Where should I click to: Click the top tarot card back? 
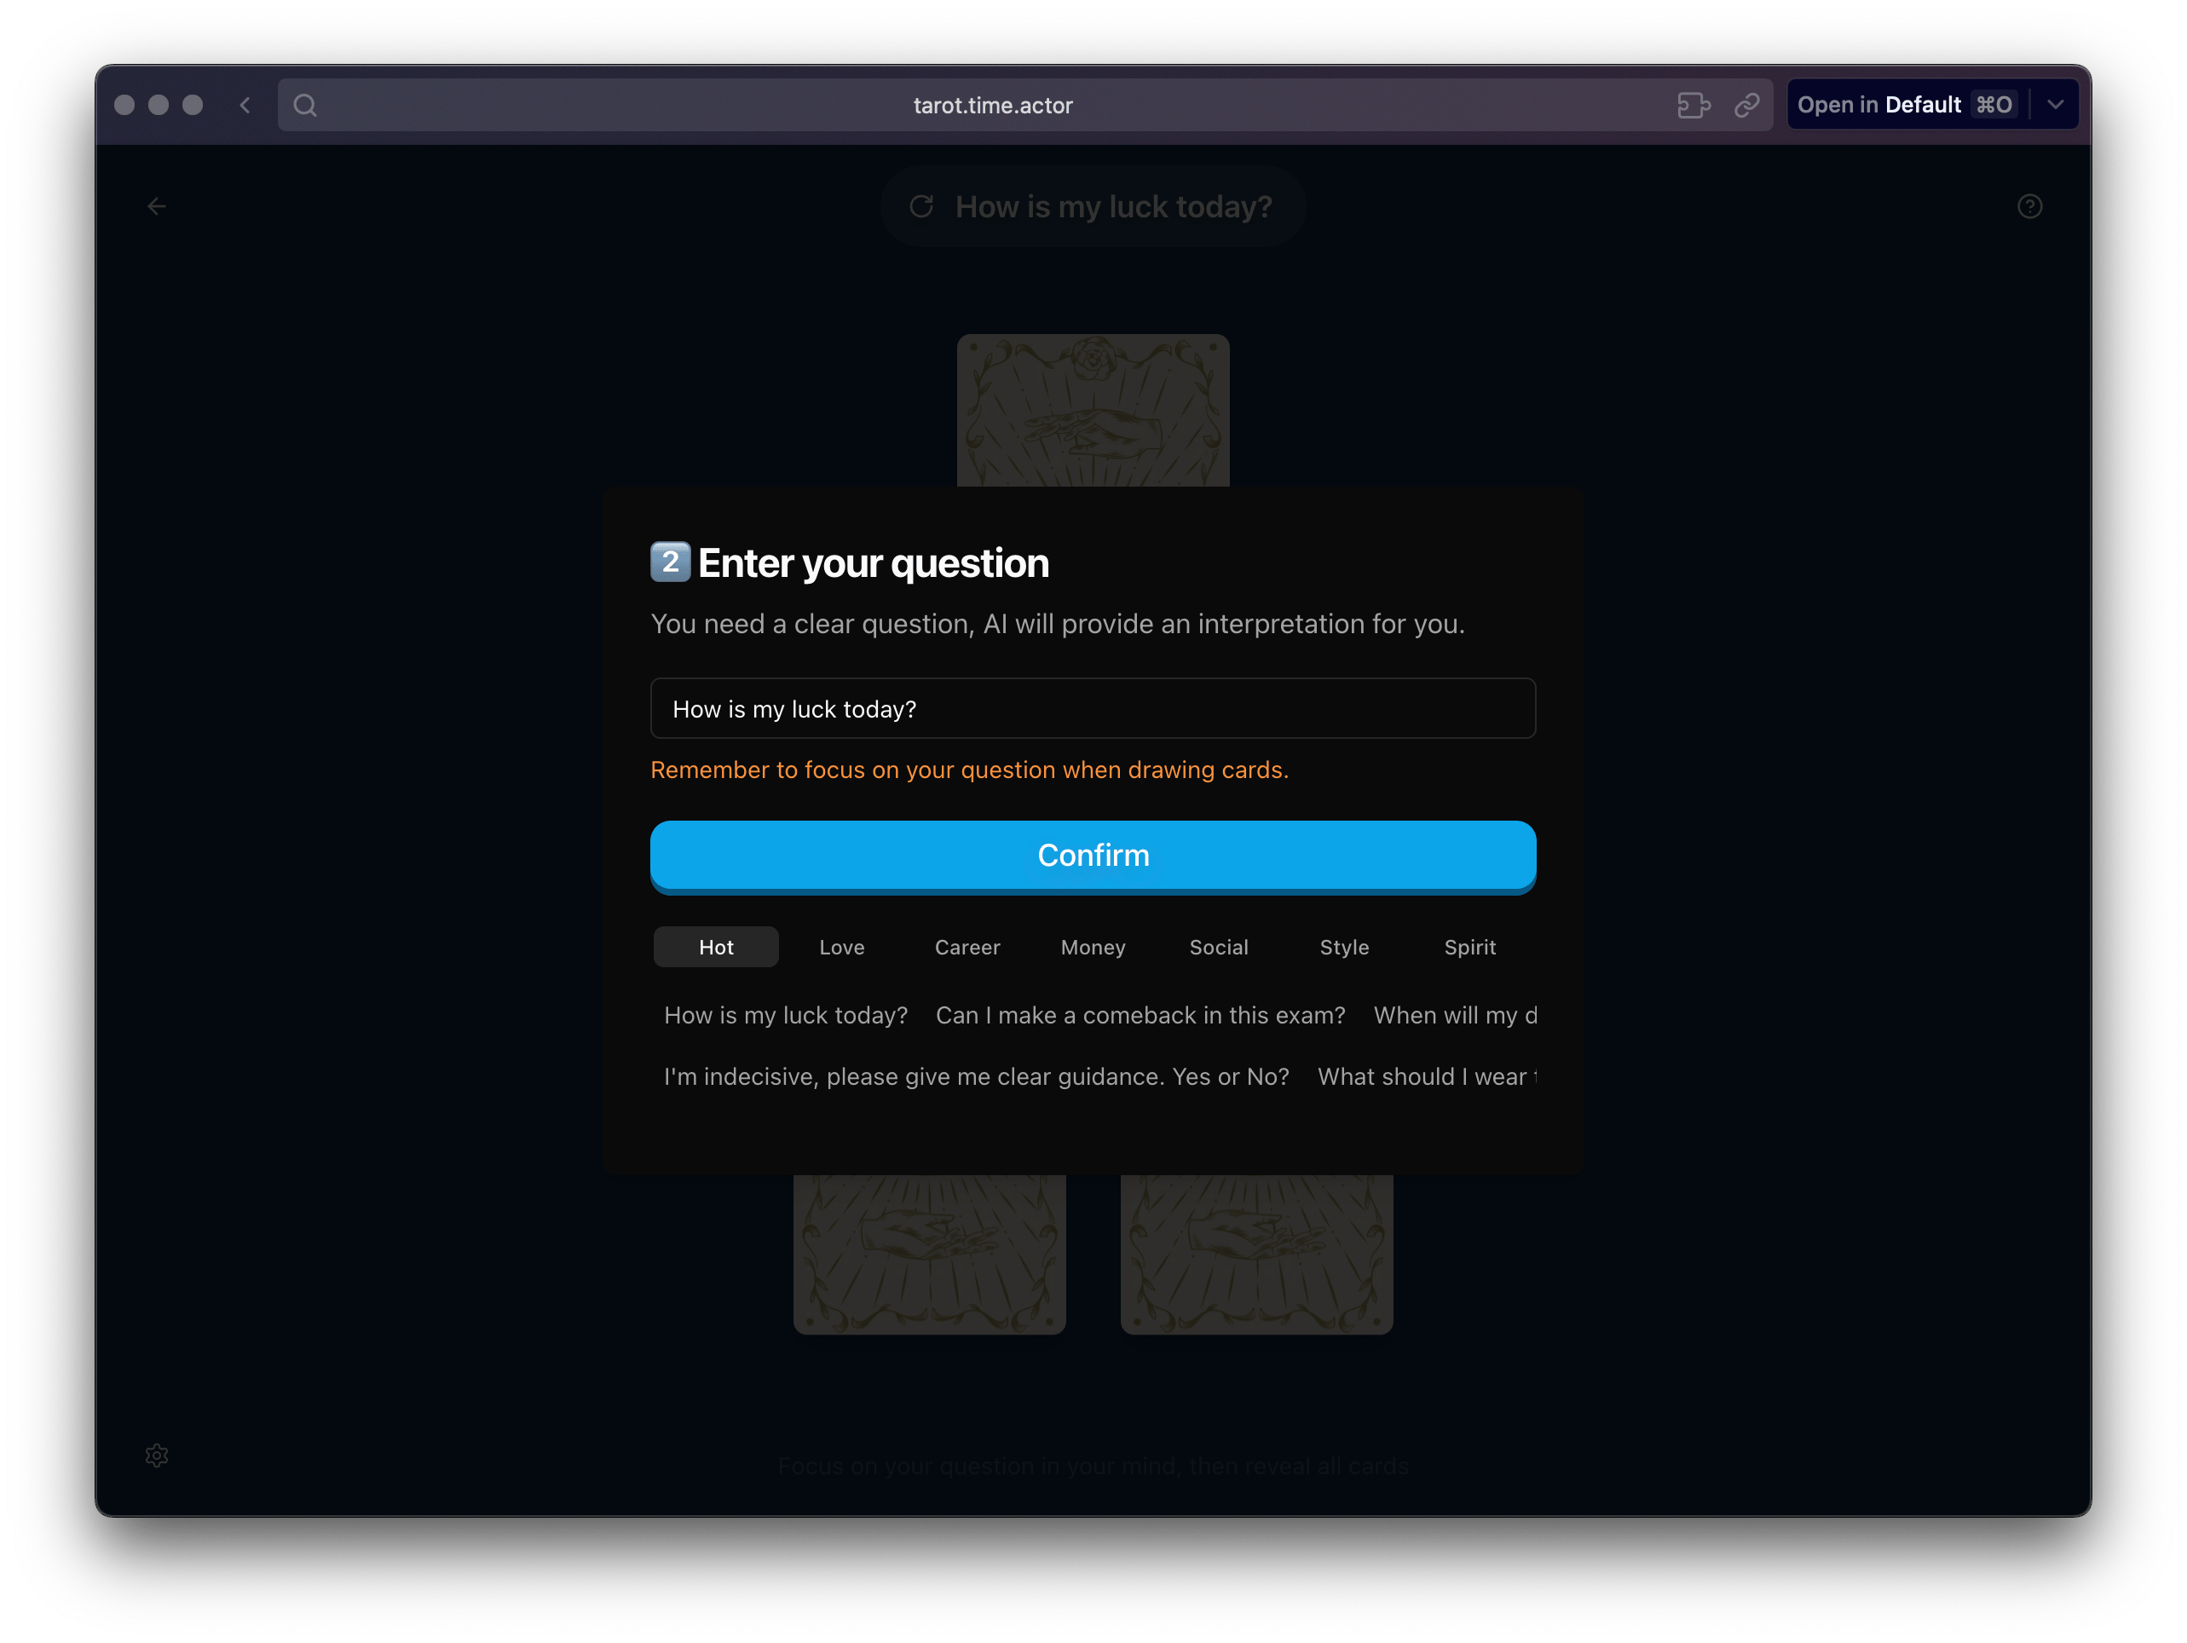coord(1093,410)
